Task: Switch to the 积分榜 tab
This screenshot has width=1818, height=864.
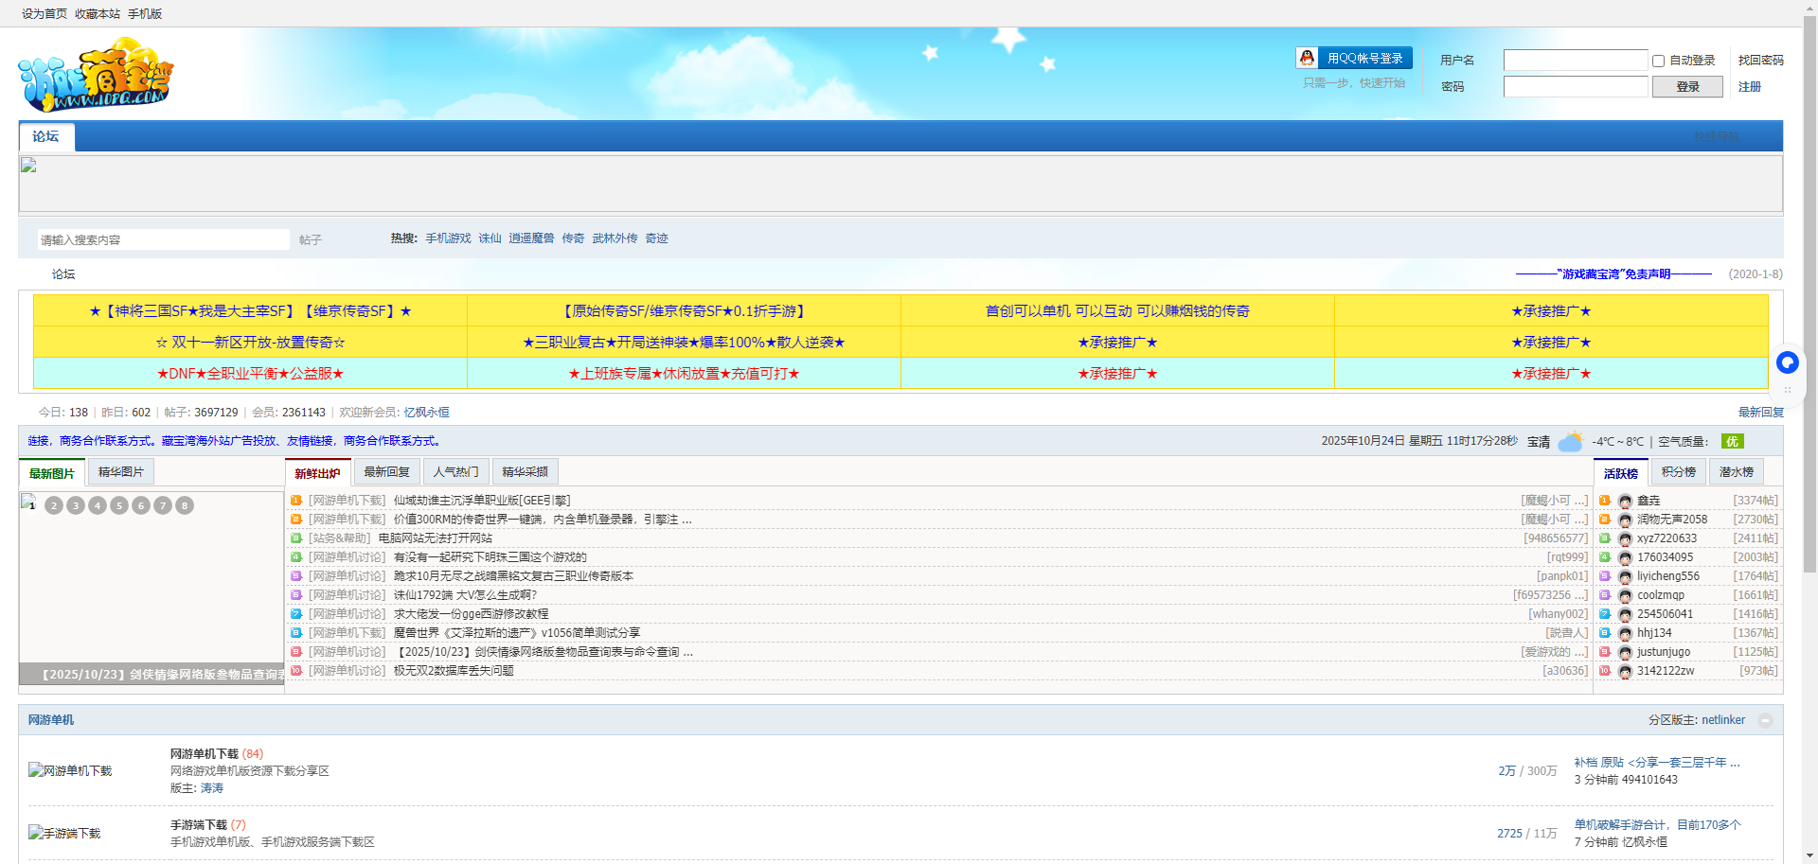Action: click(1678, 471)
